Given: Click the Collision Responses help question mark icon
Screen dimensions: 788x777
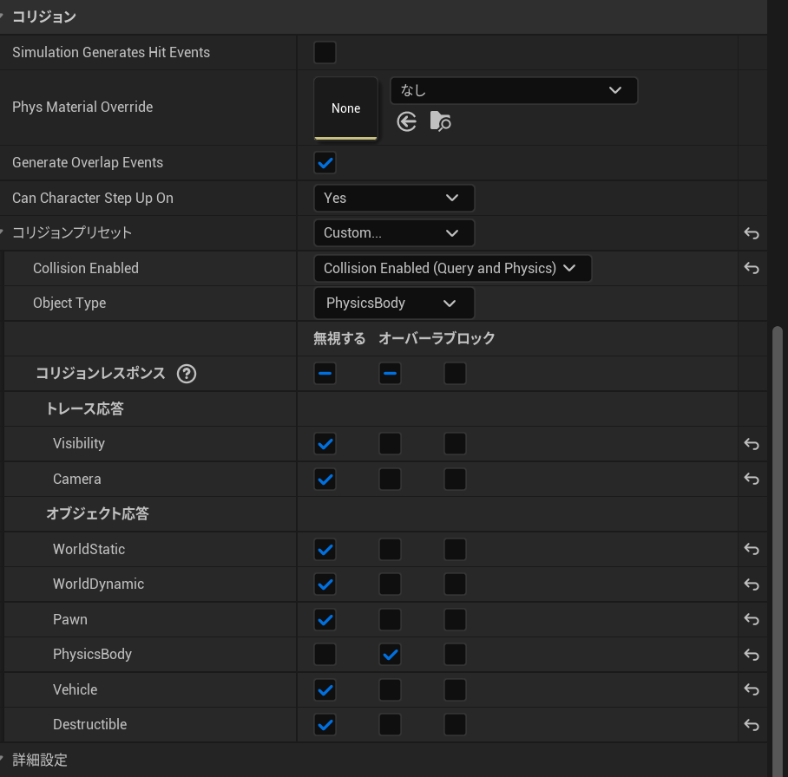Looking at the screenshot, I should point(186,374).
